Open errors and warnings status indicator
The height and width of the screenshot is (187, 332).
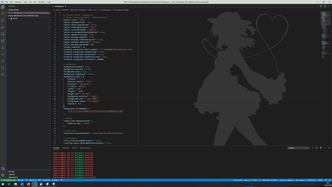(x=33, y=180)
